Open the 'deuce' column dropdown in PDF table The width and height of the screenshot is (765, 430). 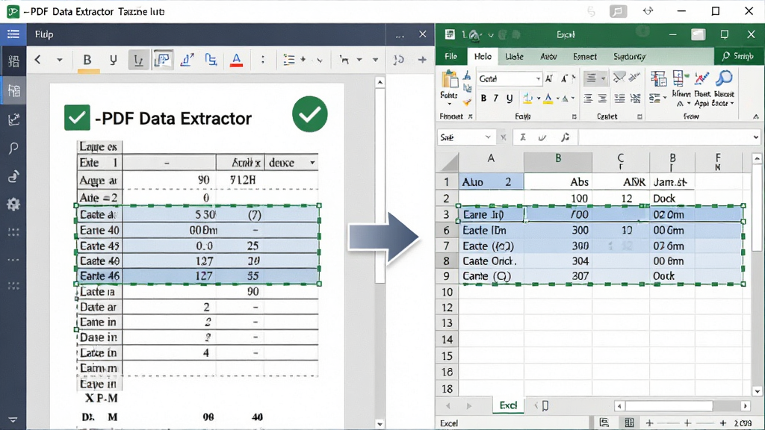pos(312,163)
